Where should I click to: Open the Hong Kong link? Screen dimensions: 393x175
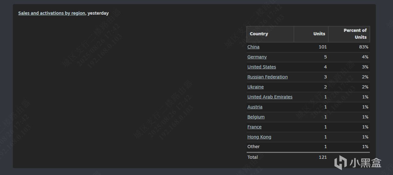[x=259, y=137]
